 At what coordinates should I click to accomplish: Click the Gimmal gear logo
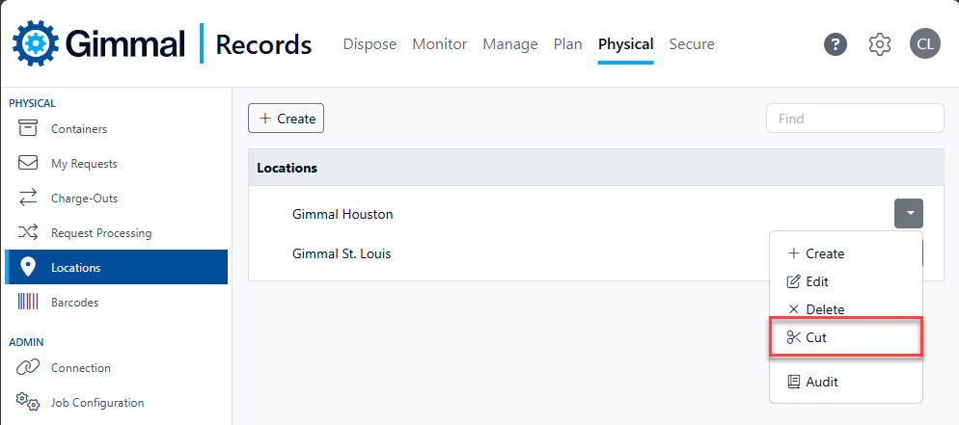point(36,43)
